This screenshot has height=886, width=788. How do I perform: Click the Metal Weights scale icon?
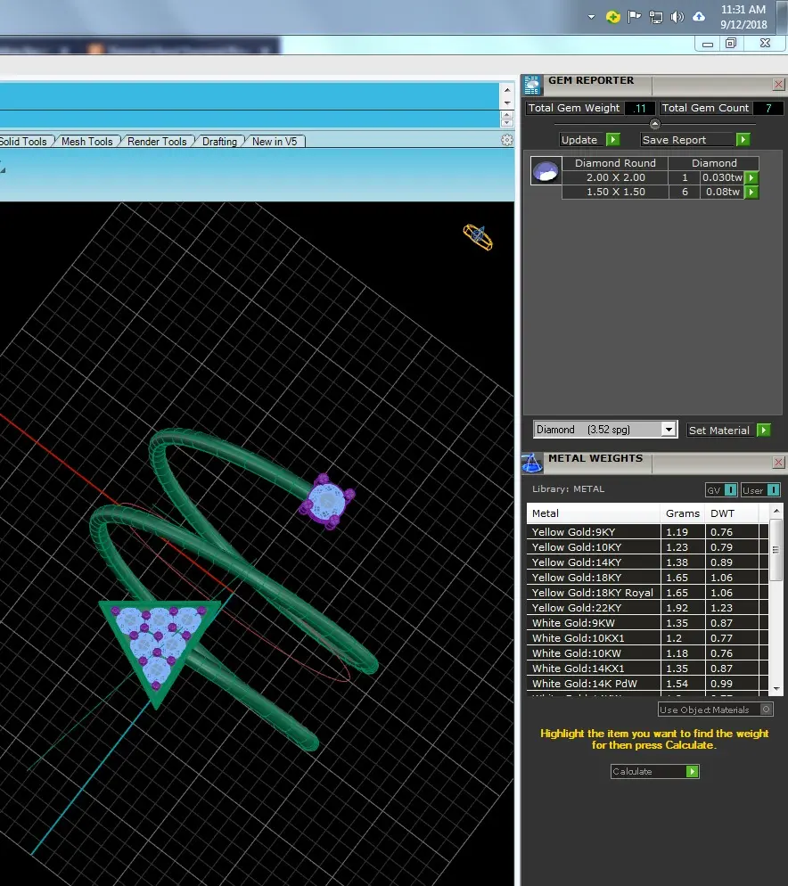click(531, 463)
